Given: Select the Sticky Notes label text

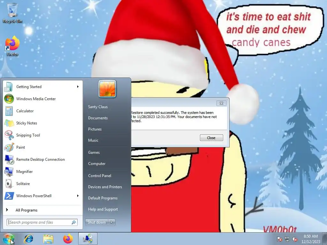Looking at the screenshot, I should tap(27, 123).
